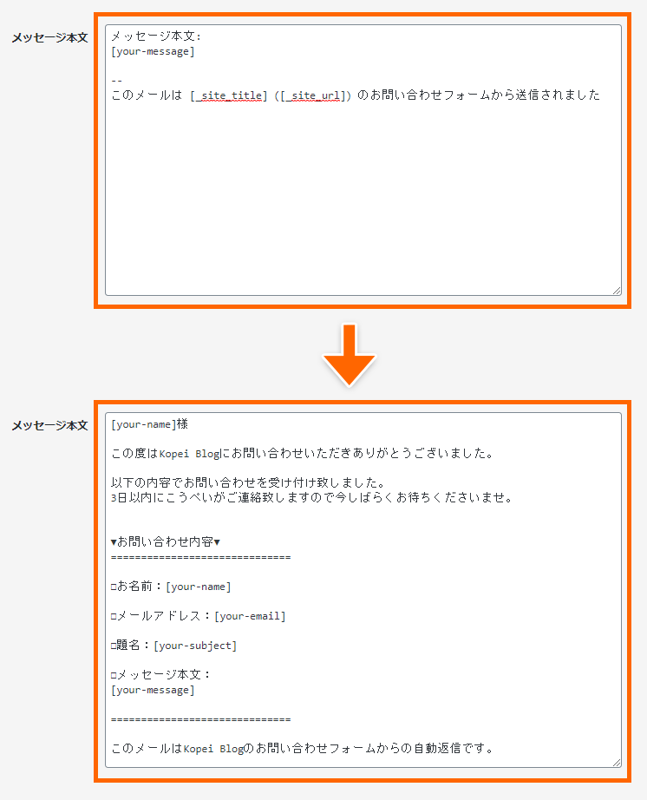Grab the lower textarea resize handle
Image resolution: width=647 pixels, height=800 pixels.
pyautogui.click(x=617, y=762)
